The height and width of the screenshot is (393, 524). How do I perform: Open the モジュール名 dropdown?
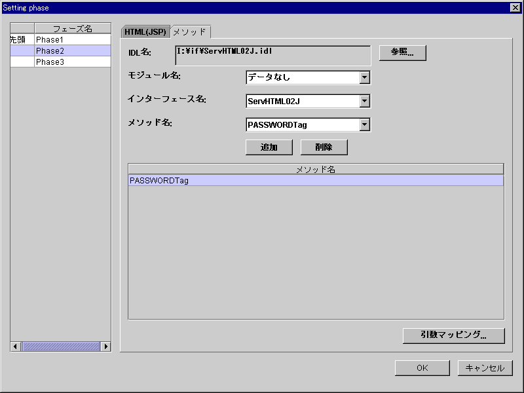[x=365, y=77]
